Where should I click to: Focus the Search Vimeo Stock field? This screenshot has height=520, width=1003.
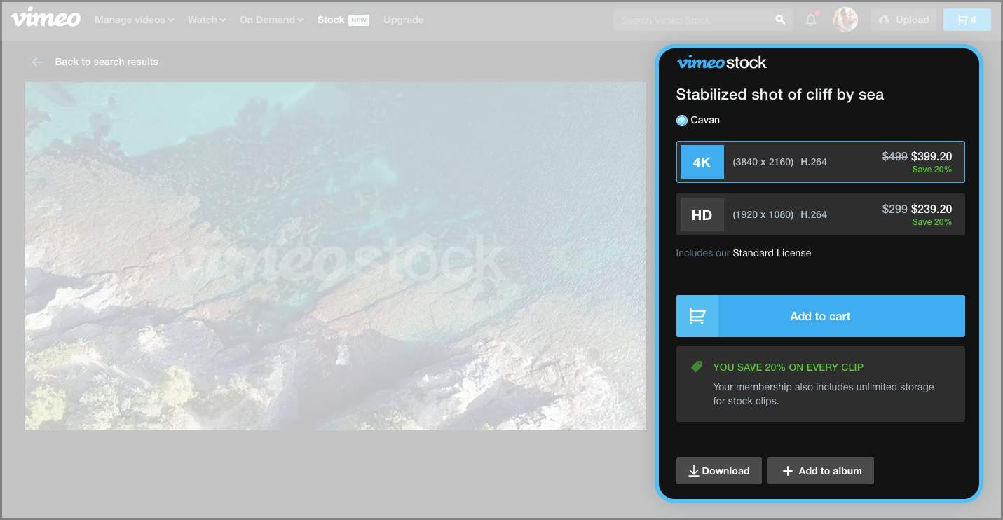click(x=692, y=20)
